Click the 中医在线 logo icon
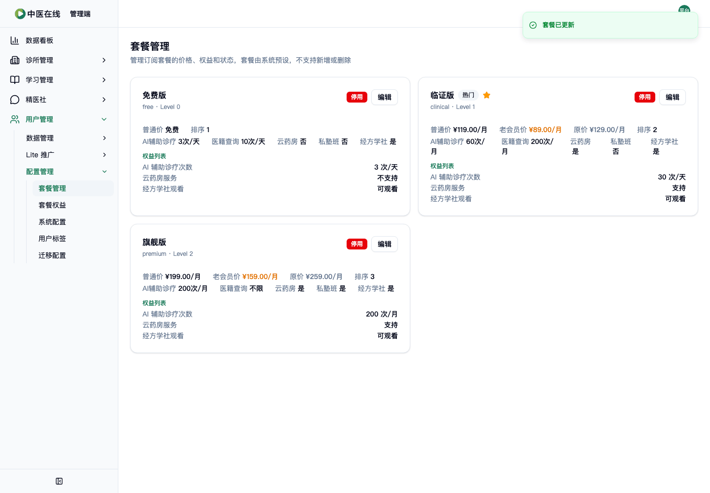 pos(20,14)
